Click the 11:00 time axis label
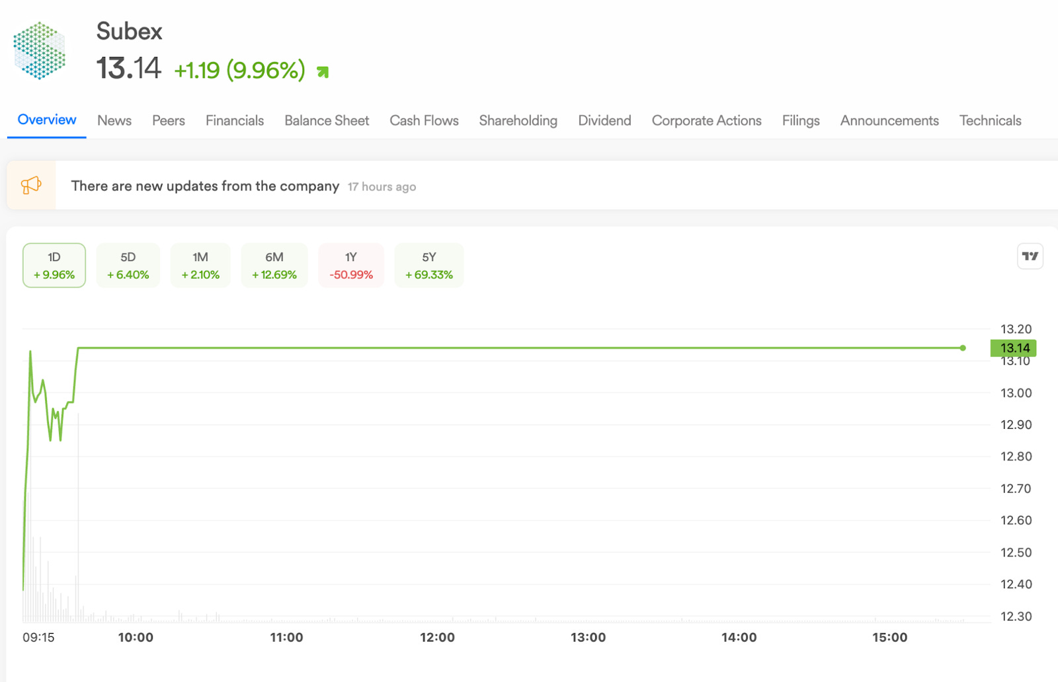The height and width of the screenshot is (682, 1058). (286, 637)
